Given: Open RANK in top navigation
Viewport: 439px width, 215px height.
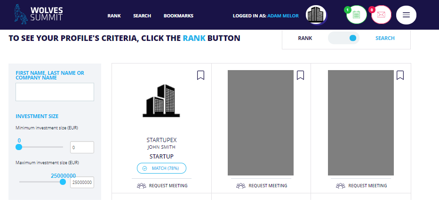Looking at the screenshot, I should (x=114, y=16).
